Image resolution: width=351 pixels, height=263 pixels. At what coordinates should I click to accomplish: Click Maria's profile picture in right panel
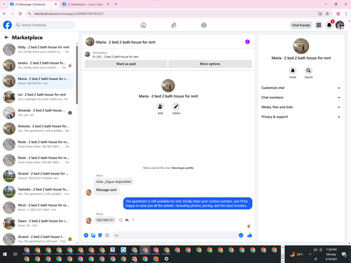301,46
